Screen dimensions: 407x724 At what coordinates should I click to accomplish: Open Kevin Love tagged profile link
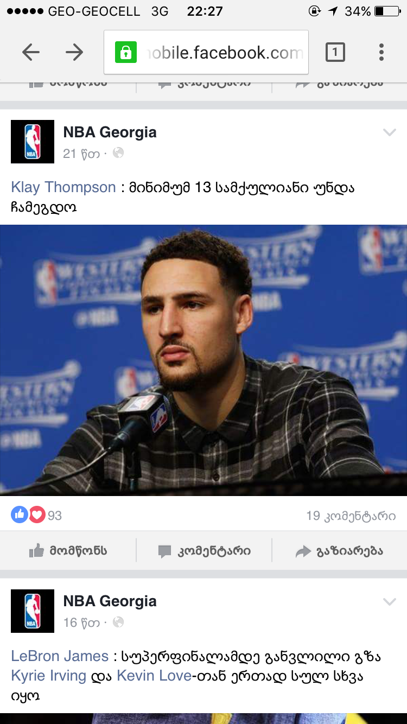pos(154,676)
